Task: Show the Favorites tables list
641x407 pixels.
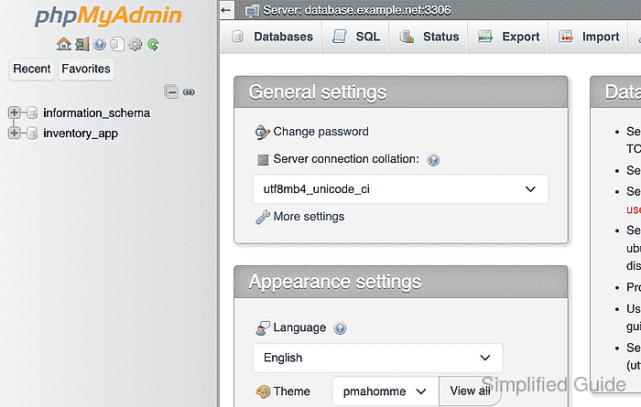Action: (x=86, y=69)
